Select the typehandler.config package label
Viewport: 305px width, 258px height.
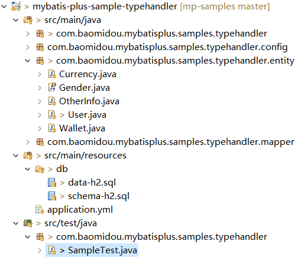tap(167, 47)
